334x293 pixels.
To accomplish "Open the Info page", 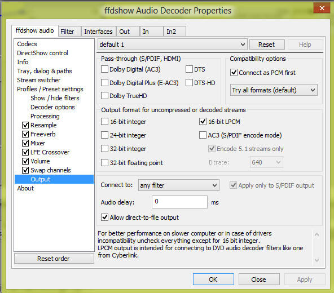I will coord(23,62).
